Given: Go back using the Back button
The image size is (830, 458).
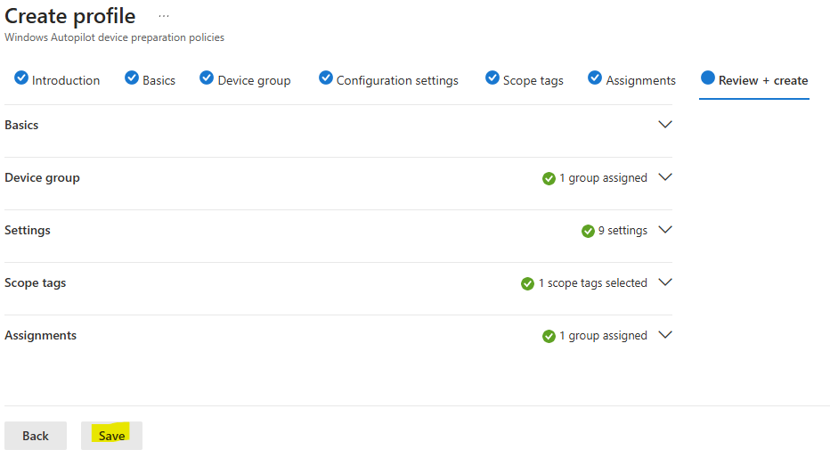Looking at the screenshot, I should pos(36,436).
